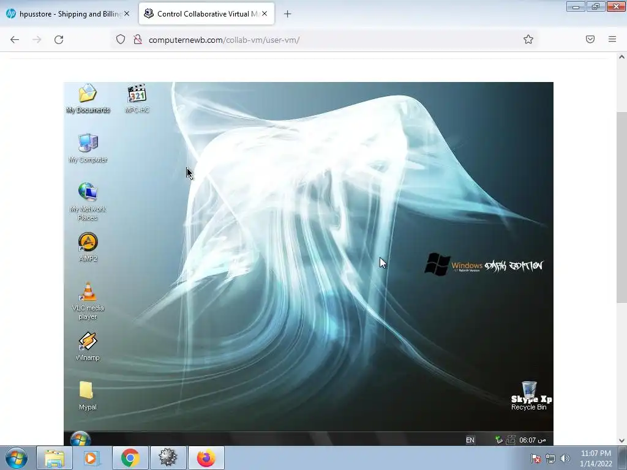Launch VLC media player desktop icon
The height and width of the screenshot is (470, 627).
coord(88,301)
